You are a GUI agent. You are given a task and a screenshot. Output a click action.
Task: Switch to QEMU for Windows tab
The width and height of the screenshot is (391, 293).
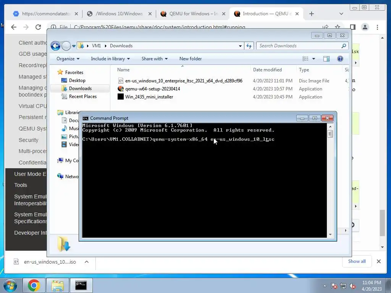193,14
